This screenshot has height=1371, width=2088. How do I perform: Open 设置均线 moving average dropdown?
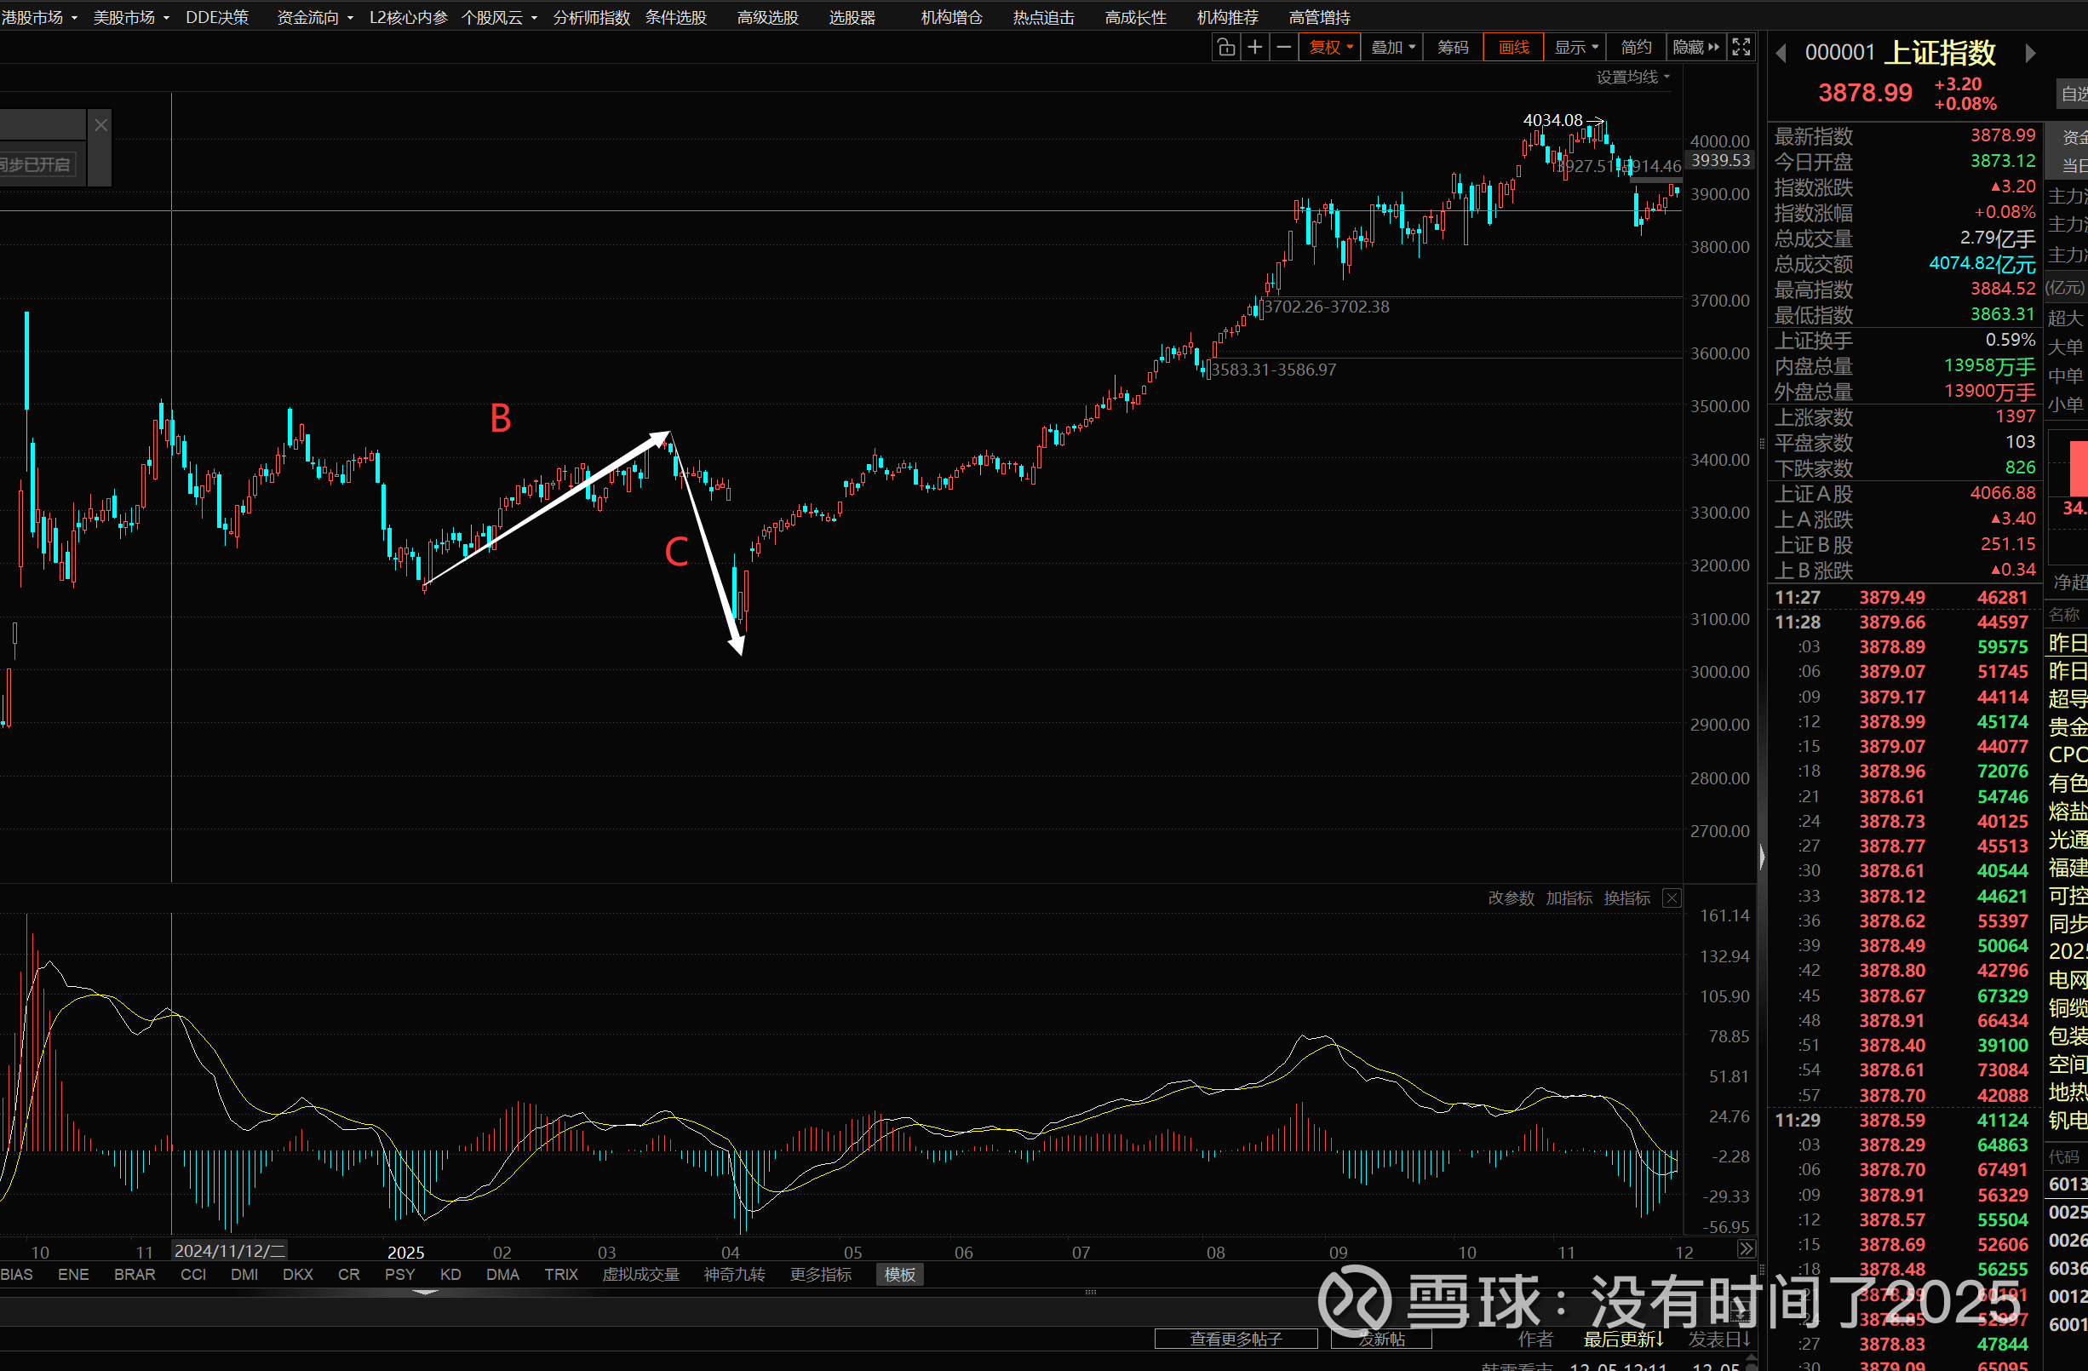pyautogui.click(x=1632, y=77)
